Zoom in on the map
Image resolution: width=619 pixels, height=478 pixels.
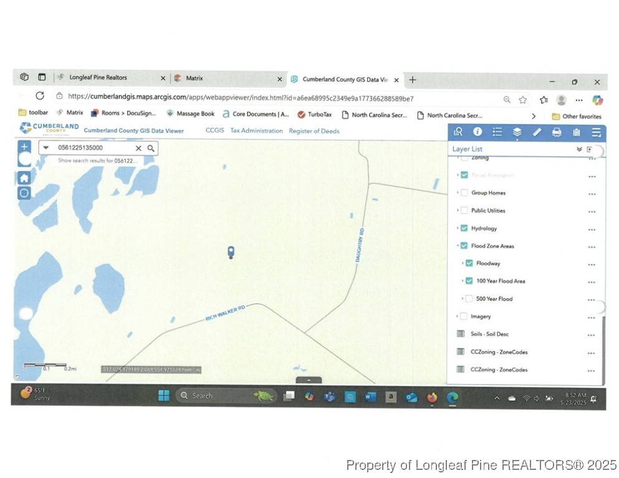point(24,147)
